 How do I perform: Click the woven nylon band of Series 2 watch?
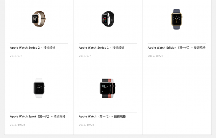(x=42, y=19)
